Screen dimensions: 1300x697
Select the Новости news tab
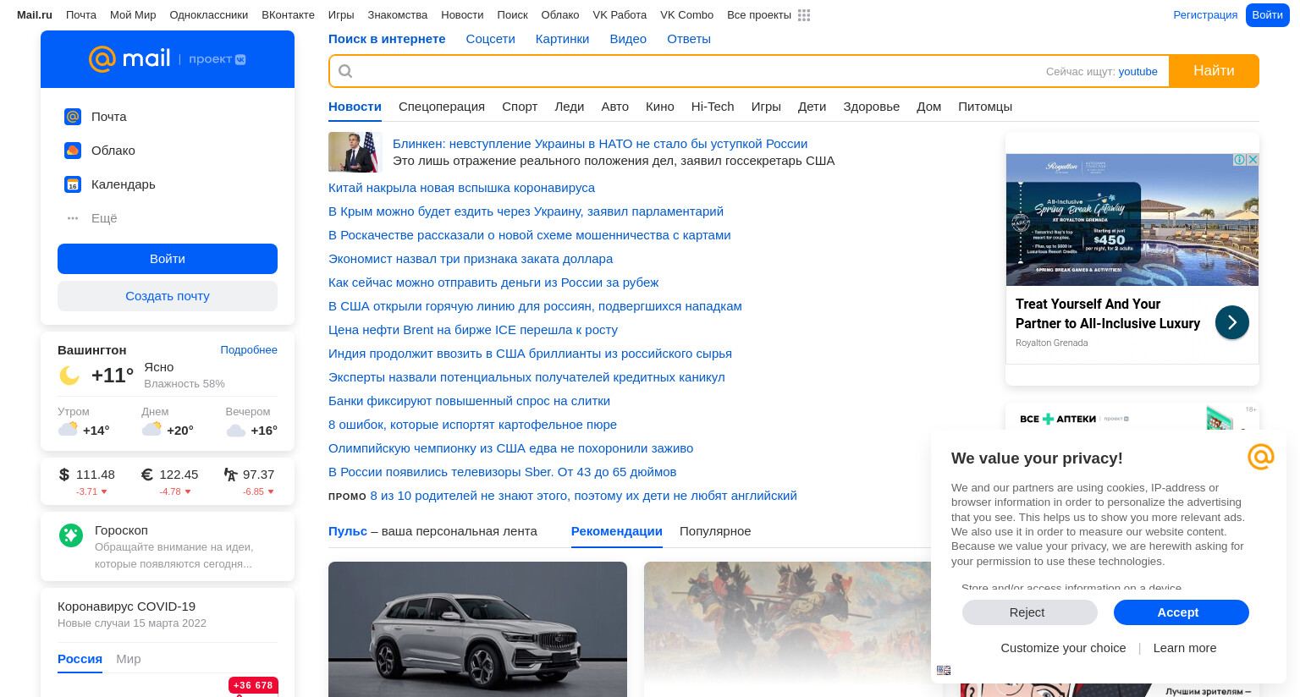(x=355, y=107)
